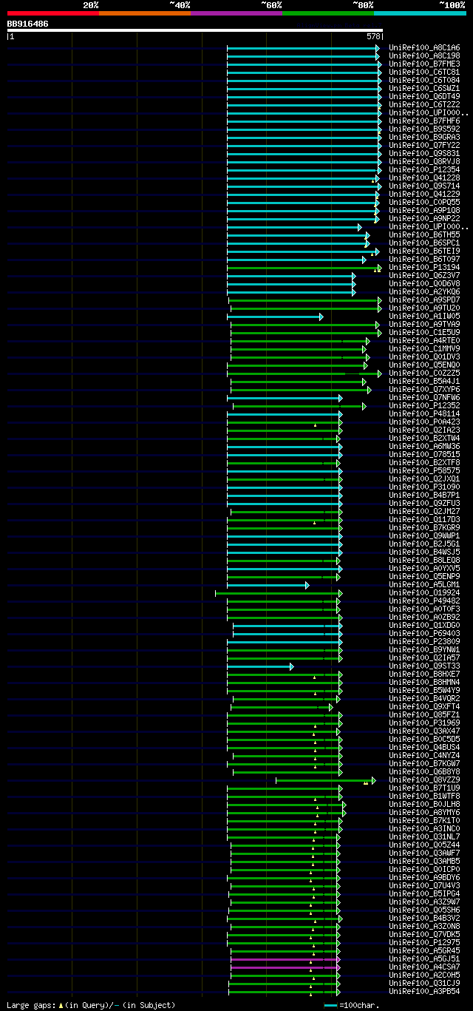
Task: Select the label UniRef100_A8YMY6
Action: tap(424, 812)
